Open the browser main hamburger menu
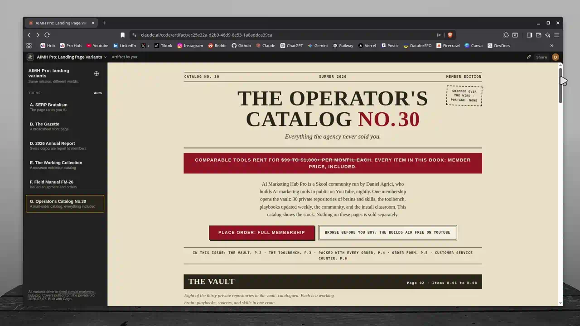Image resolution: width=580 pixels, height=326 pixels. coord(557,35)
